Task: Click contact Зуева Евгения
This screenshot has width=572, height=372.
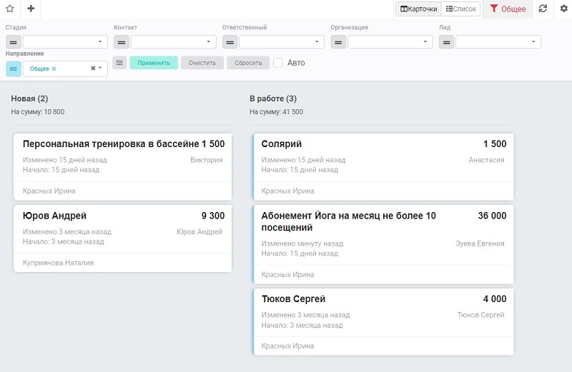Action: tap(480, 243)
